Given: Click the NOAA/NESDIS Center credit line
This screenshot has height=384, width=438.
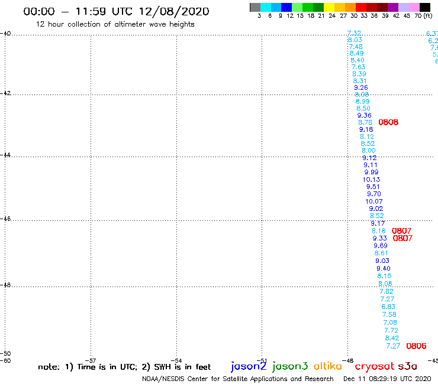Looking at the screenshot, I should coord(238,379).
